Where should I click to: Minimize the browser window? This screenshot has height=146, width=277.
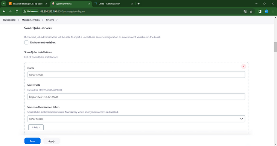coord(256,3)
